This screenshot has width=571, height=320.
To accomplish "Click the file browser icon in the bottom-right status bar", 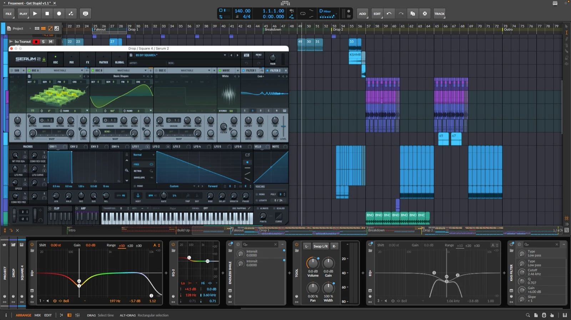I will pyautogui.click(x=536, y=315).
